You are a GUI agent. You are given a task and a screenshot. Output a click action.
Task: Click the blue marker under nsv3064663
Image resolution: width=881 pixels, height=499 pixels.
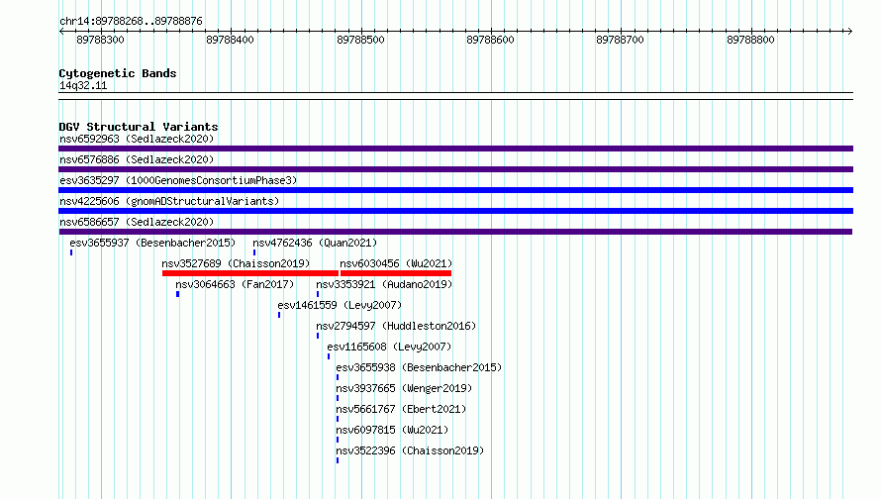click(177, 294)
